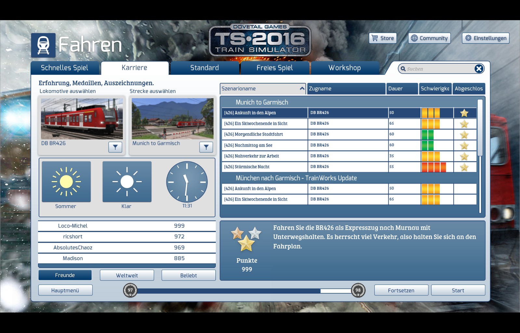Screen dimensions: 520x333
Task: Sort by Dauer column header
Action: [402, 88]
